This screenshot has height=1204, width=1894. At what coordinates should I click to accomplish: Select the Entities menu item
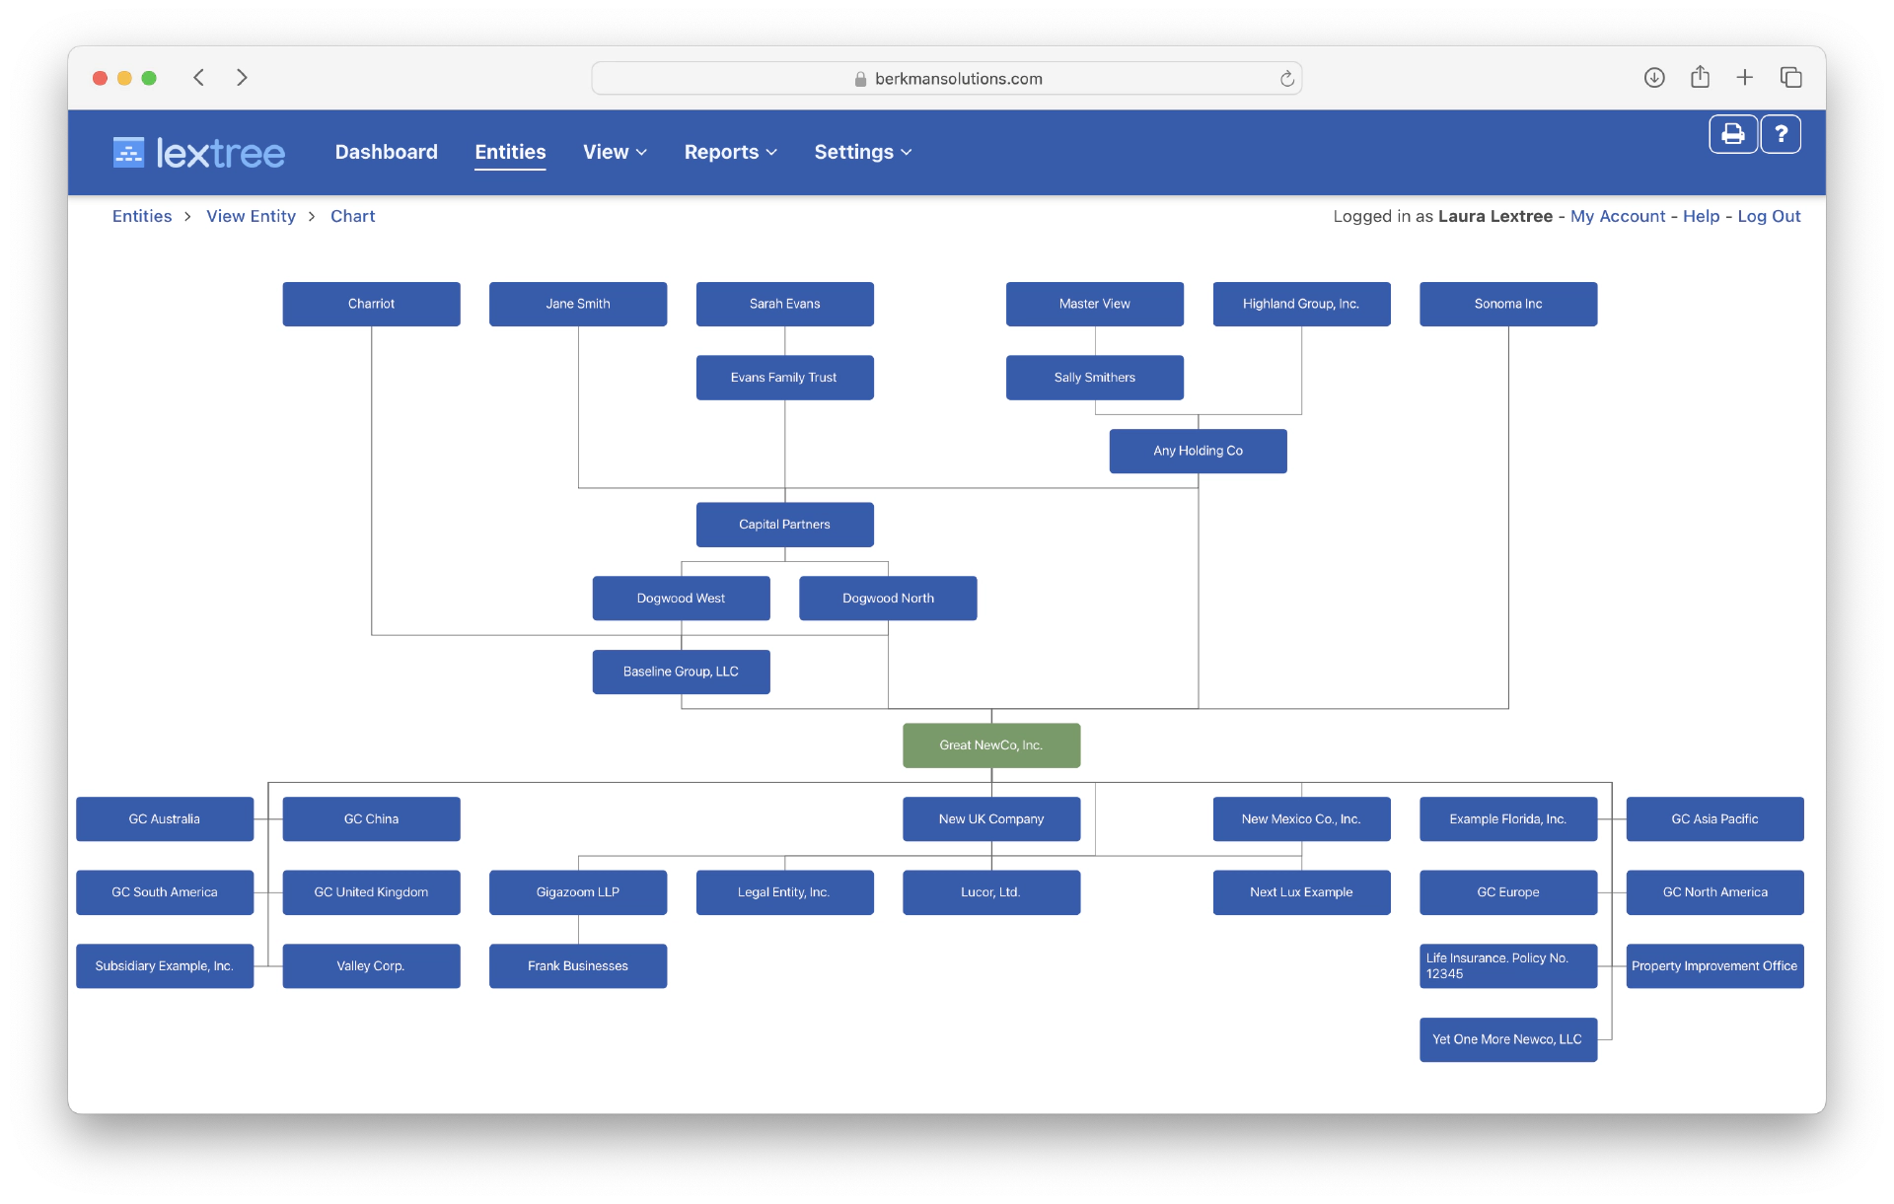tap(511, 152)
